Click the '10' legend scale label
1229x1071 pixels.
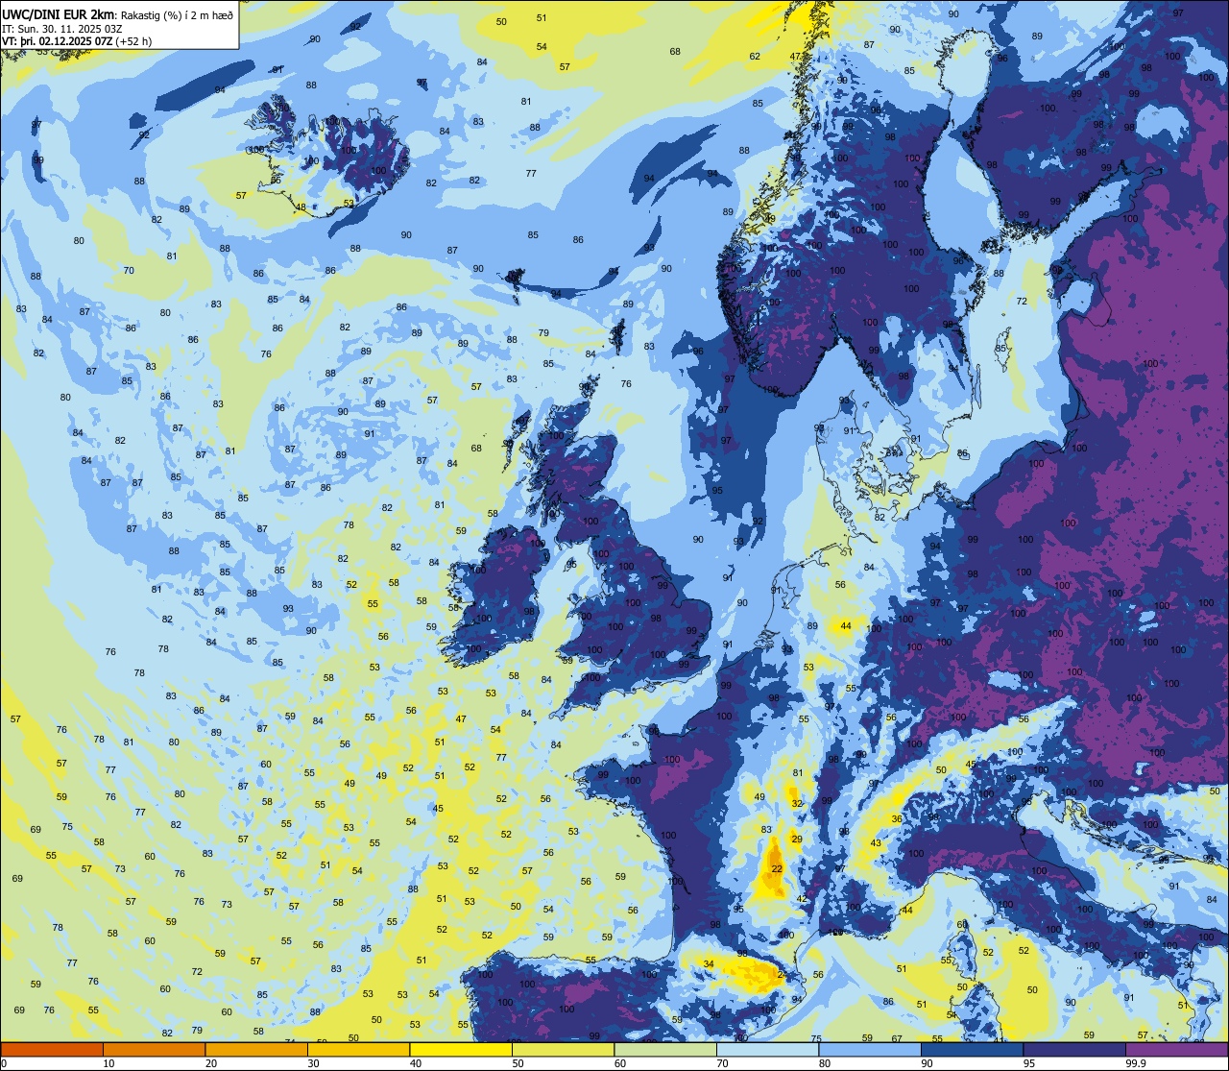pyautogui.click(x=108, y=1063)
